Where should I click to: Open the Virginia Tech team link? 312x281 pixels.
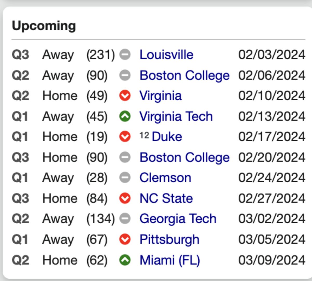[x=176, y=116]
